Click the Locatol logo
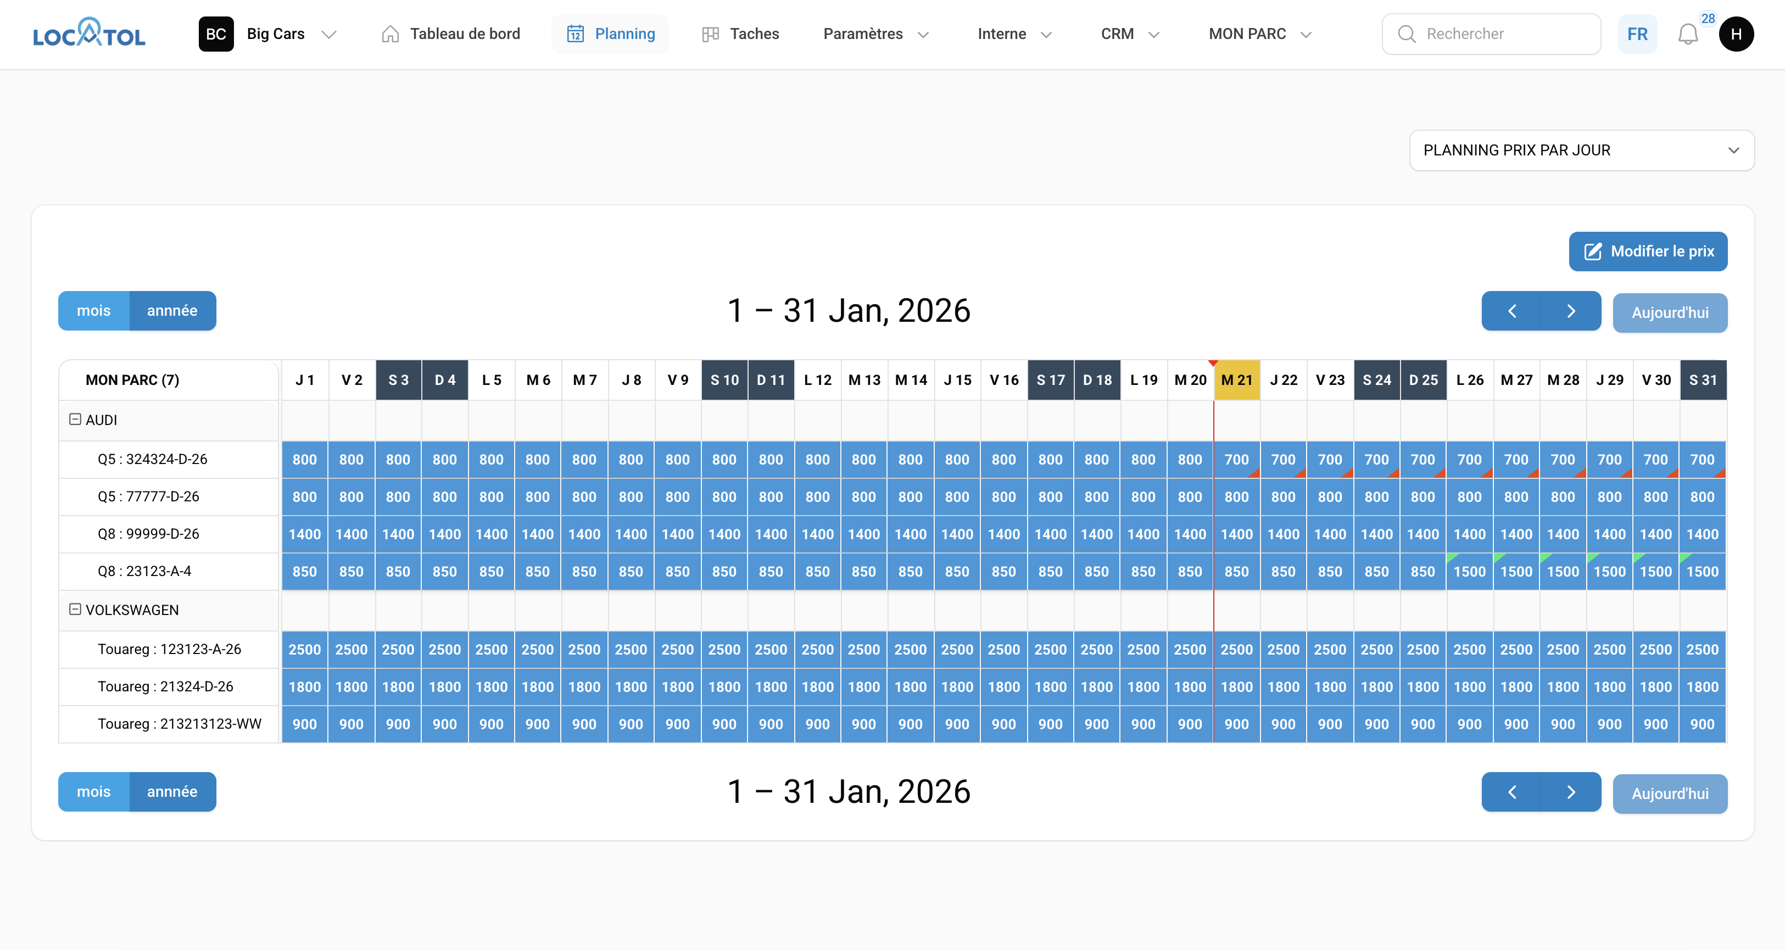The width and height of the screenshot is (1785, 950). tap(88, 33)
